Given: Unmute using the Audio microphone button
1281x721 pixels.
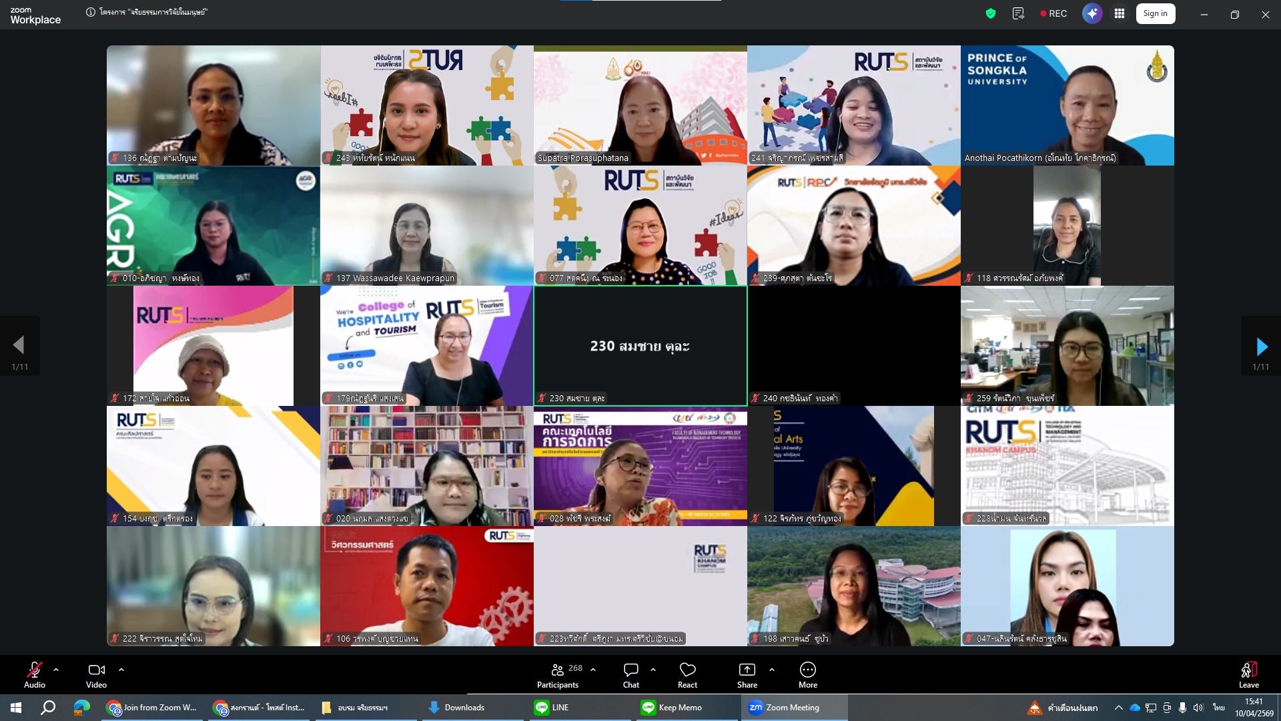Looking at the screenshot, I should click(35, 674).
